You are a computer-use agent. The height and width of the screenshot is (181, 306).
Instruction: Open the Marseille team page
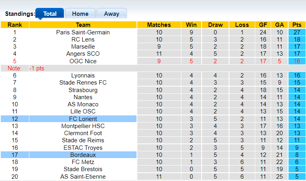(83, 47)
